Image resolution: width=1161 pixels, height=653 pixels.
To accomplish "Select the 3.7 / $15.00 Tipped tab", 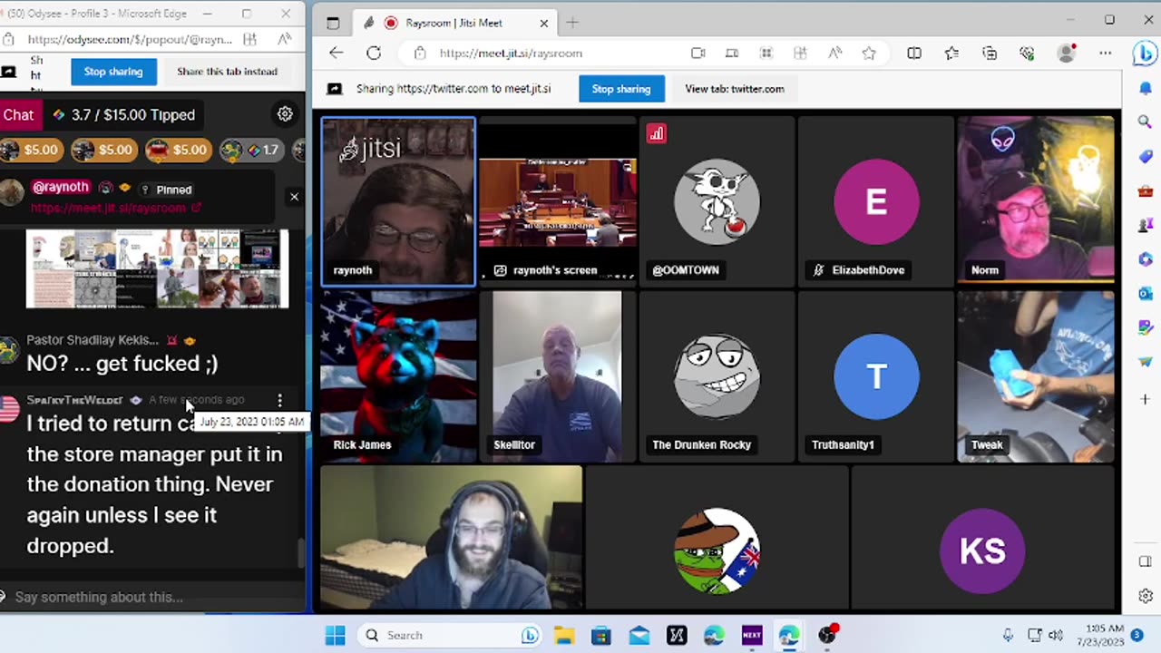I will (x=123, y=114).
